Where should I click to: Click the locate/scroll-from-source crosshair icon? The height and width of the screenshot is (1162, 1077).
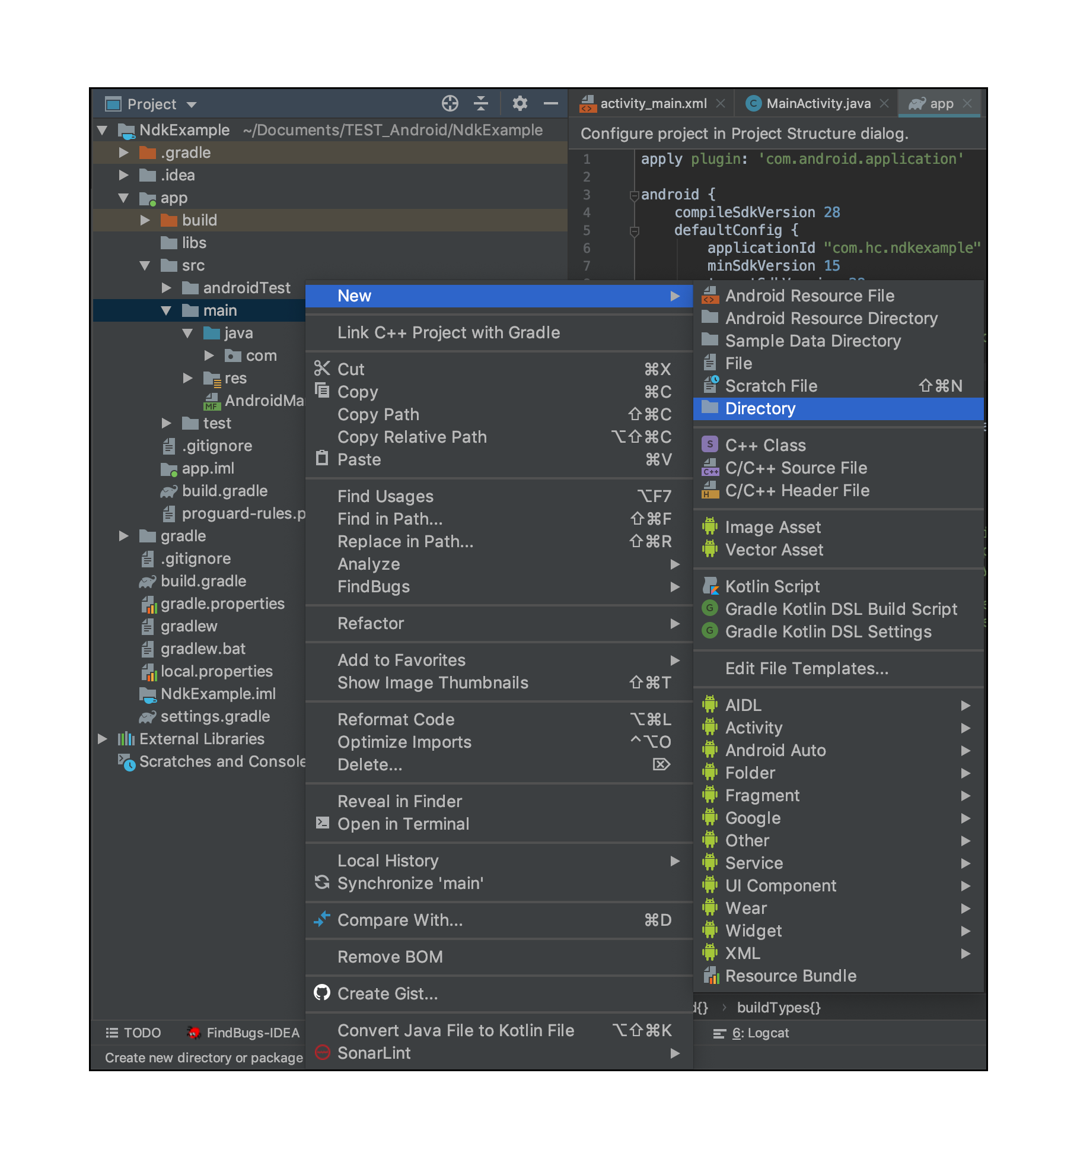point(450,104)
